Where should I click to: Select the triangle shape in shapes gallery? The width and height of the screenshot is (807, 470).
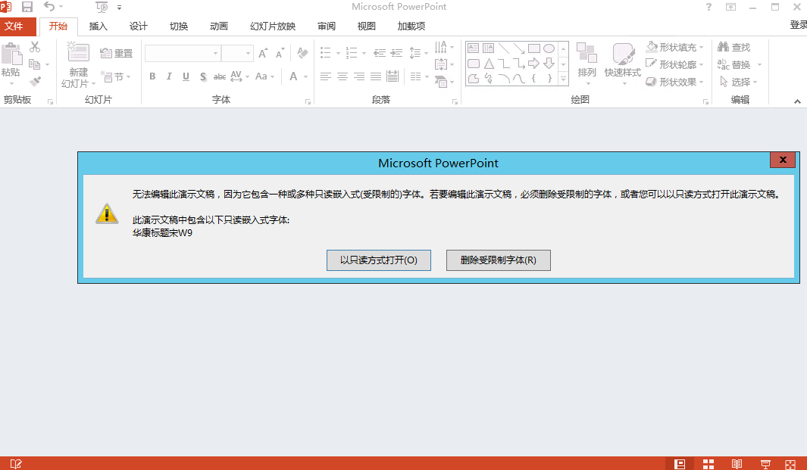pyautogui.click(x=489, y=64)
